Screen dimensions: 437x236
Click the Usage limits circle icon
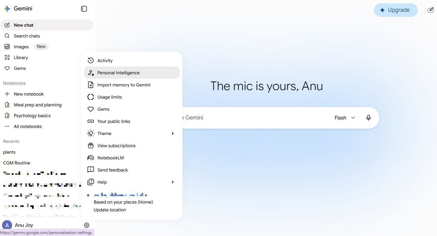point(91,97)
